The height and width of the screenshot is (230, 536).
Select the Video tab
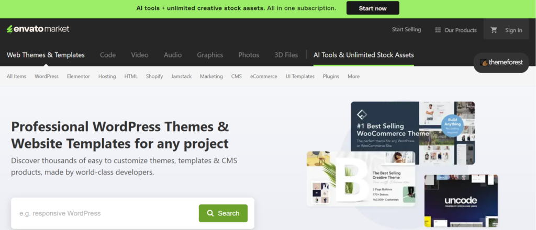(140, 55)
